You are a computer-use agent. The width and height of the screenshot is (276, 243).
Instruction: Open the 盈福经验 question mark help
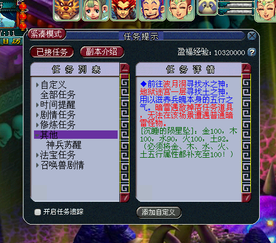251,52
